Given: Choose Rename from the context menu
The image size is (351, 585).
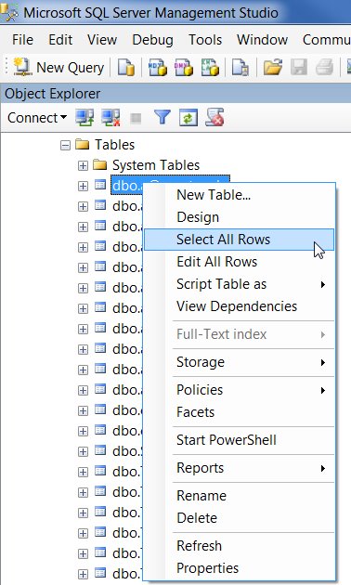Looking at the screenshot, I should 239,496.
